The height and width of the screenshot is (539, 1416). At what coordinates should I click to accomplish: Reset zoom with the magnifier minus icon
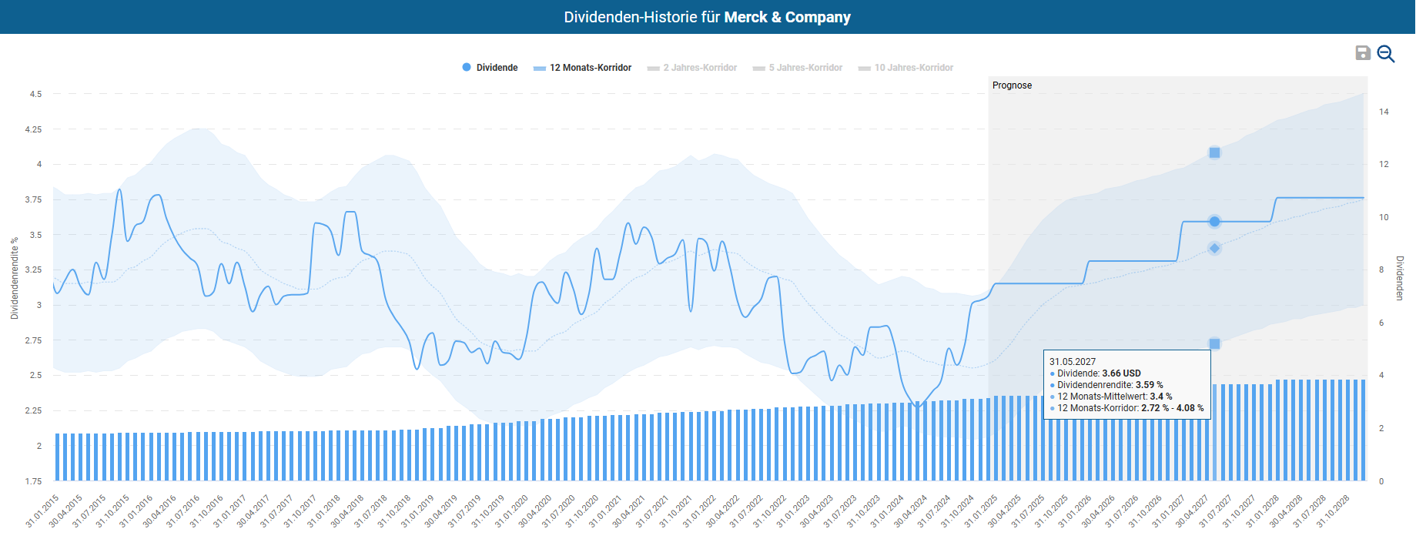tap(1386, 54)
